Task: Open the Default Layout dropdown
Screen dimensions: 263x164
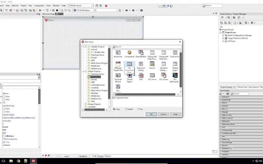Action: coord(81,6)
